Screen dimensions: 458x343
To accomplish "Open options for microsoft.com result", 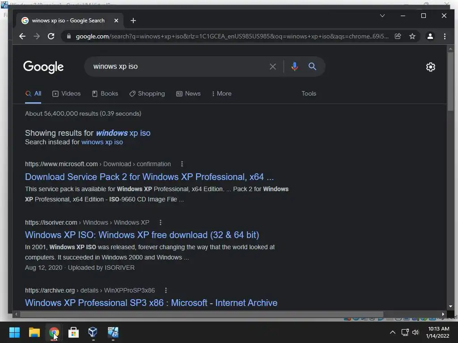I will [x=182, y=164].
